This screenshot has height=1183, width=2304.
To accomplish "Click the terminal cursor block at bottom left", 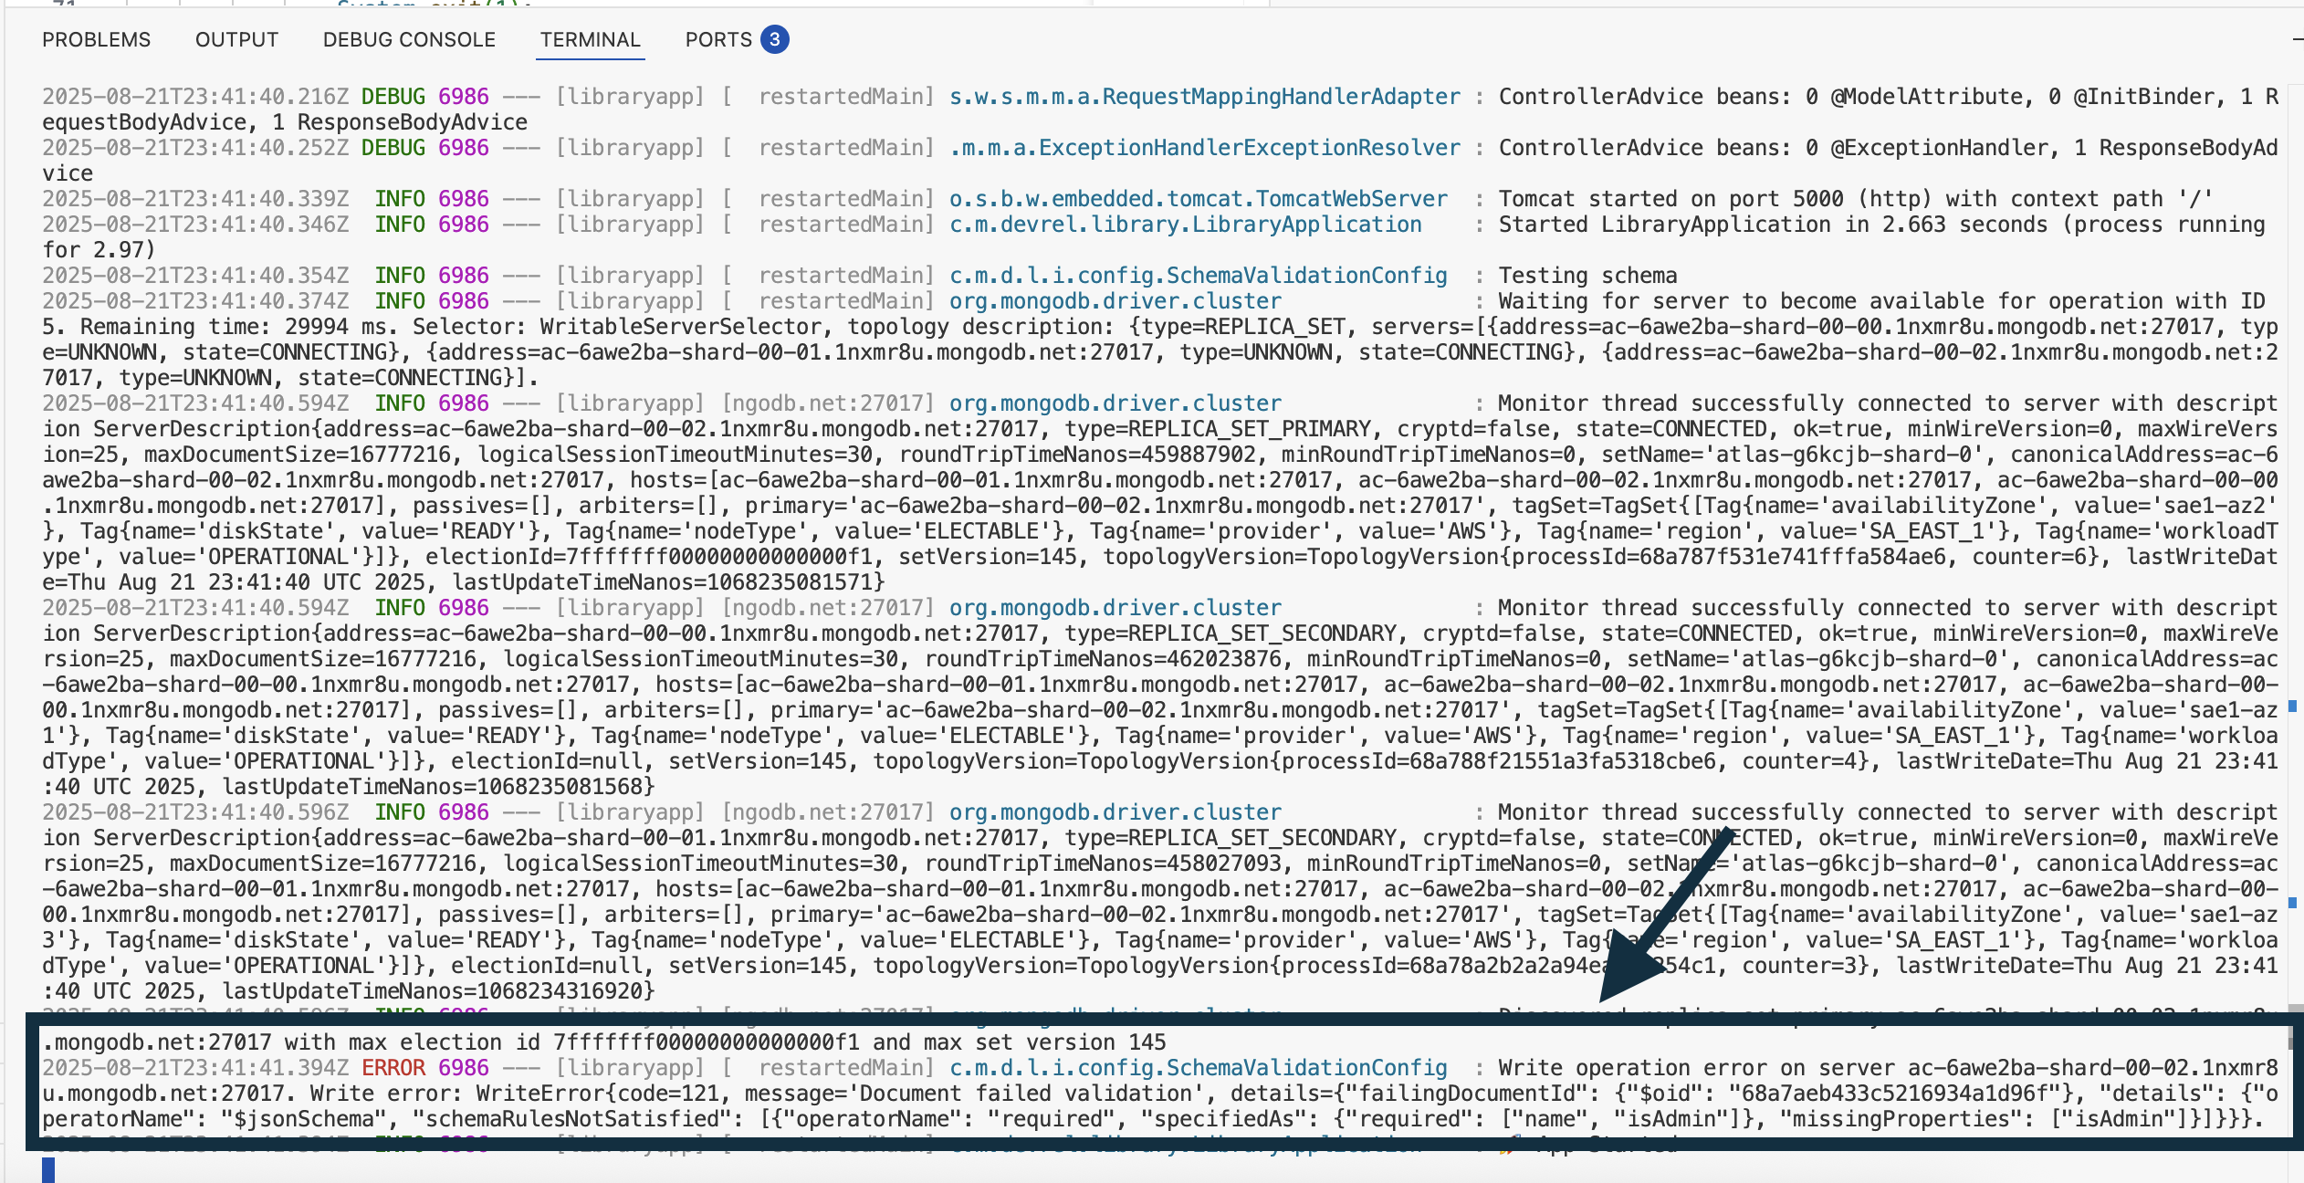I will [48, 1169].
